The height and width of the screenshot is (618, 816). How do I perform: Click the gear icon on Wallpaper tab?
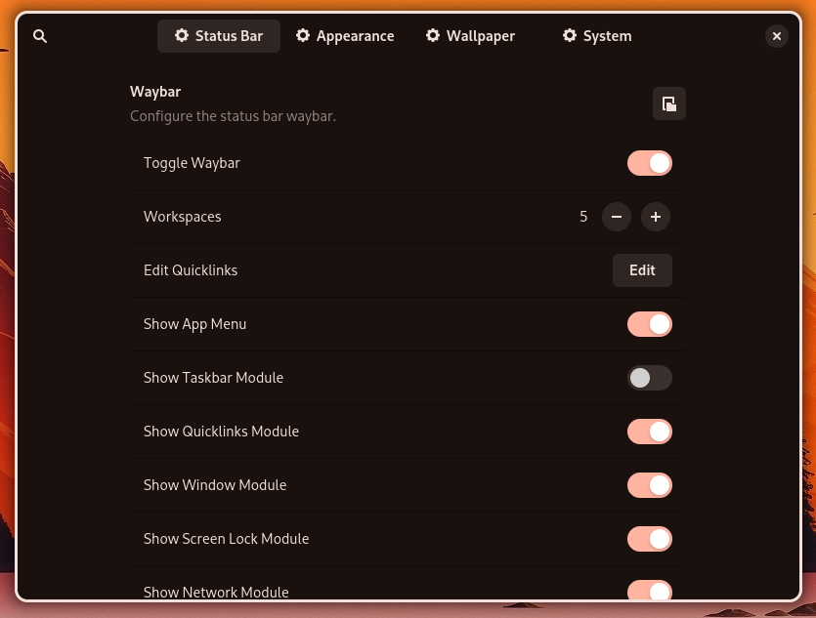(433, 35)
